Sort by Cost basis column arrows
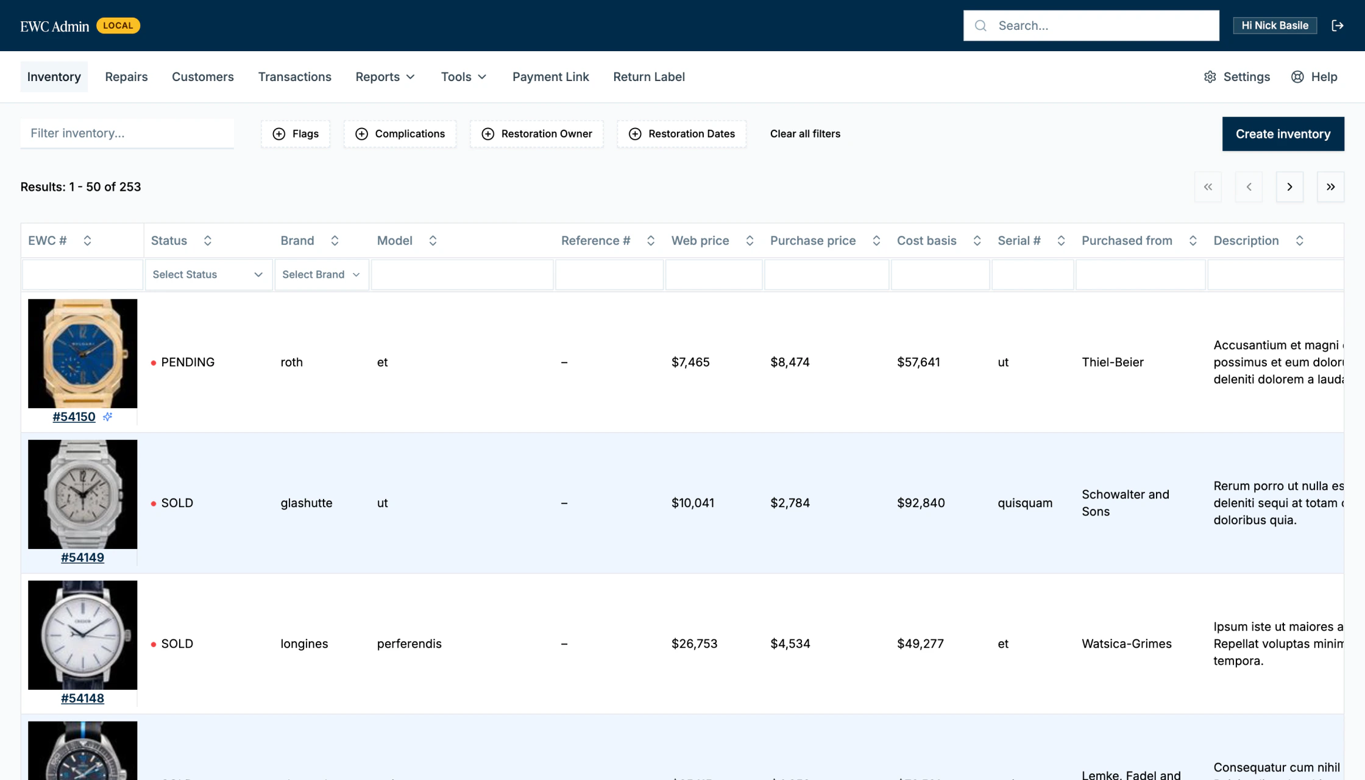 tap(977, 241)
